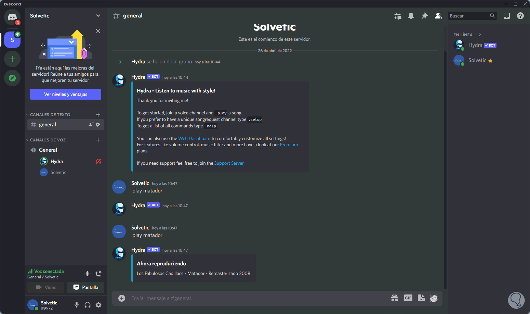Open the Solvetic server dropdown menu

point(98,16)
